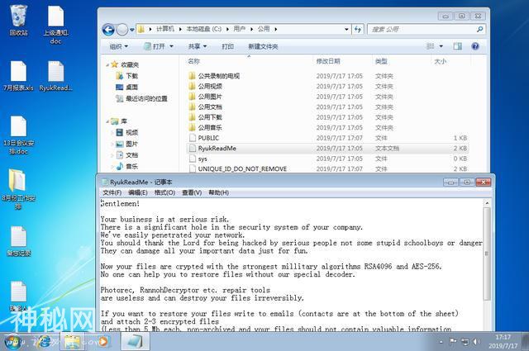Image resolution: width=529 pixels, height=351 pixels.
Task: Select the 8月份工作安排 folder on desktop
Action: click(x=18, y=189)
